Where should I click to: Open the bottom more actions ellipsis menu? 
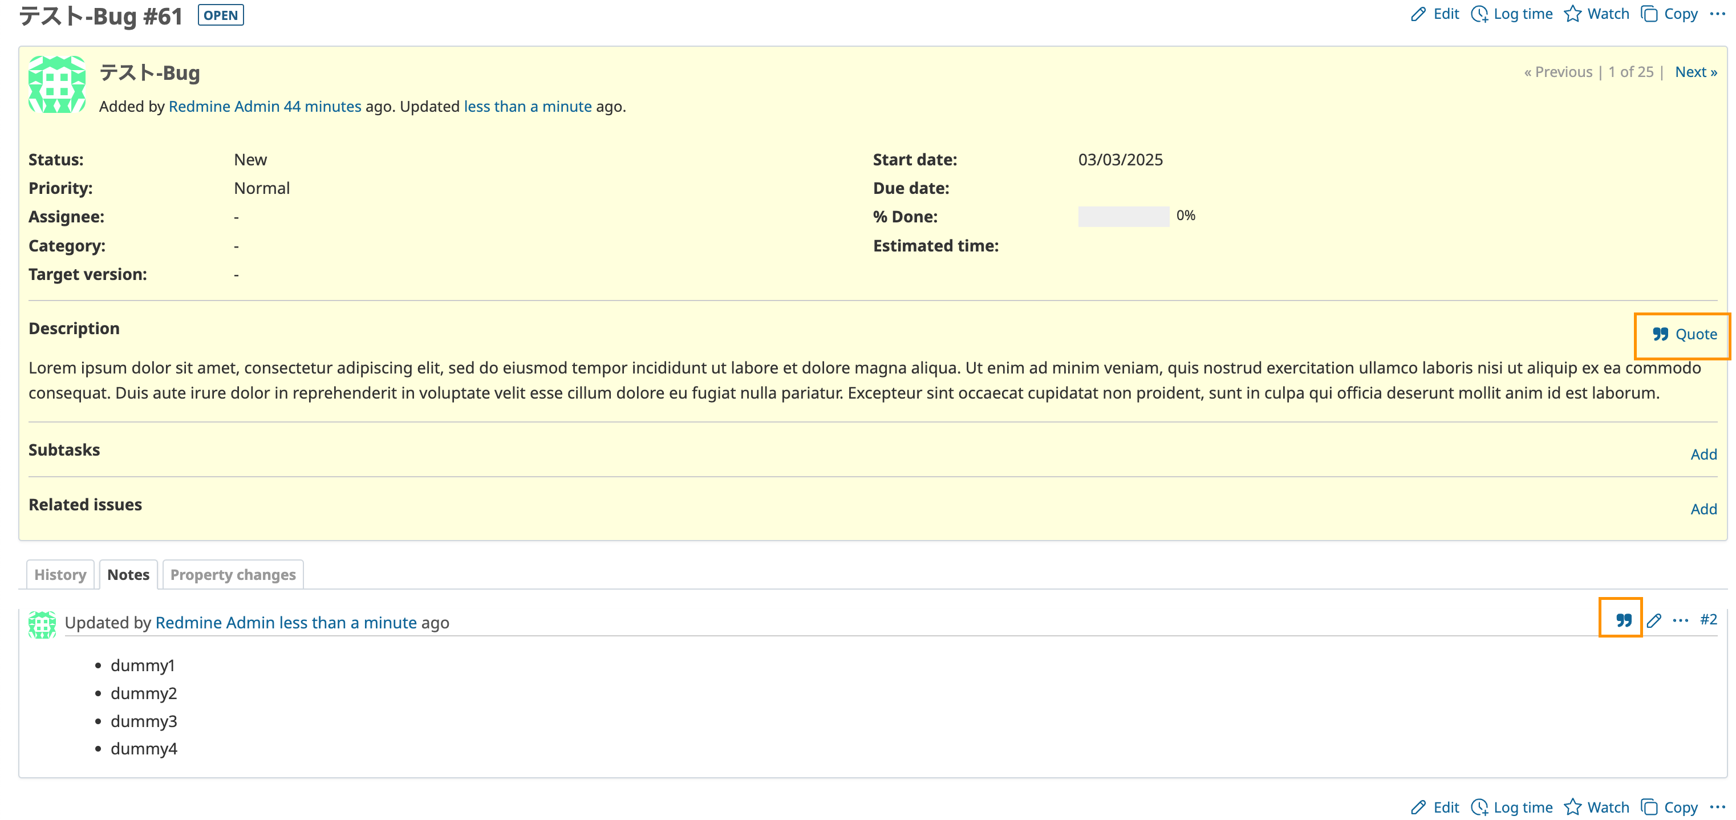pyautogui.click(x=1717, y=806)
